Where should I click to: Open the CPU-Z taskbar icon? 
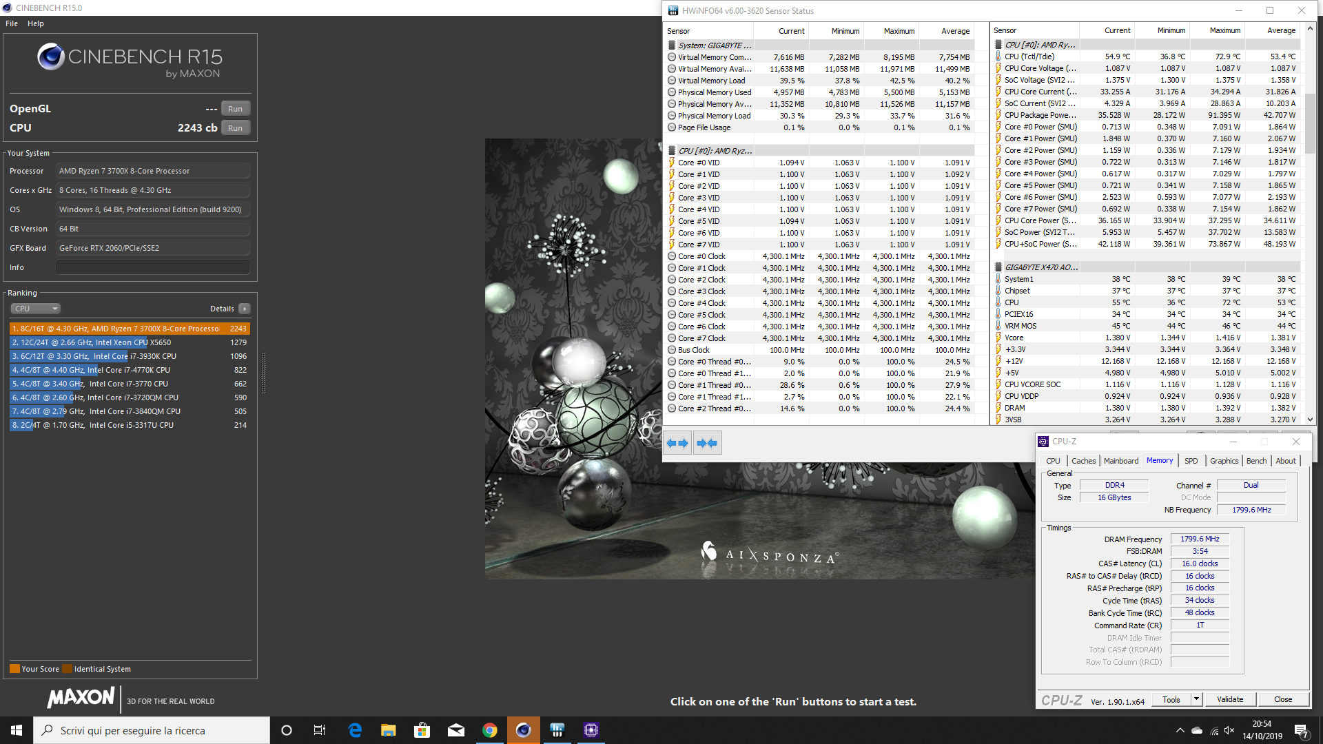click(x=591, y=730)
